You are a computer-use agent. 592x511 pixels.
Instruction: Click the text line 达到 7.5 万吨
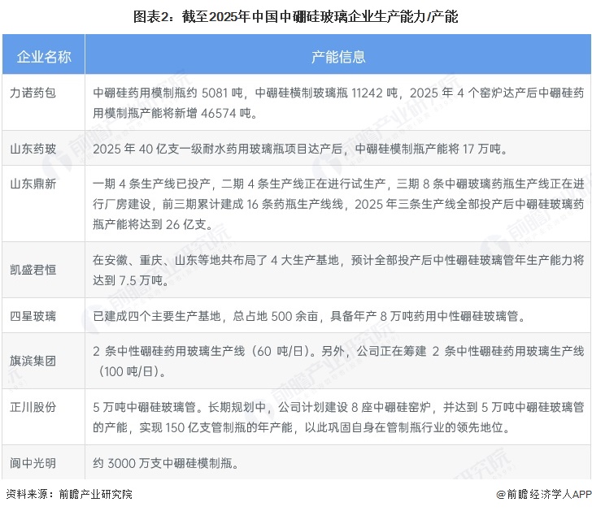pos(131,280)
